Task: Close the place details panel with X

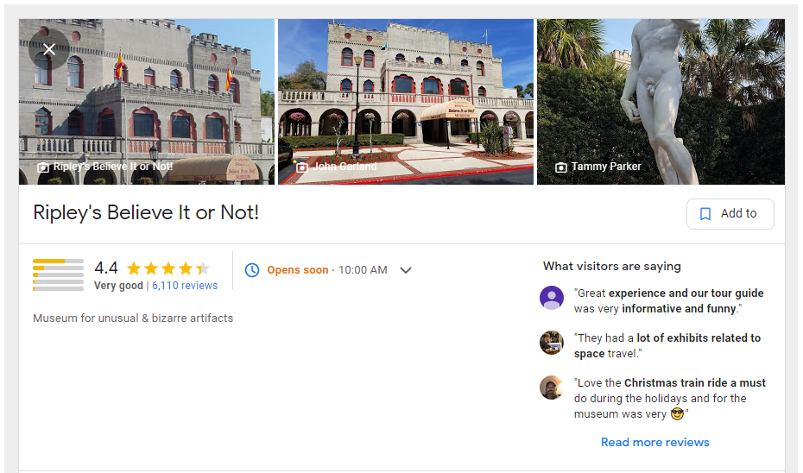Action: coord(49,50)
